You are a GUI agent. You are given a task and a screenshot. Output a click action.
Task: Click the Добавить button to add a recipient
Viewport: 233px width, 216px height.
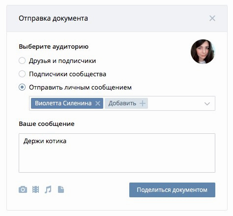126,103
